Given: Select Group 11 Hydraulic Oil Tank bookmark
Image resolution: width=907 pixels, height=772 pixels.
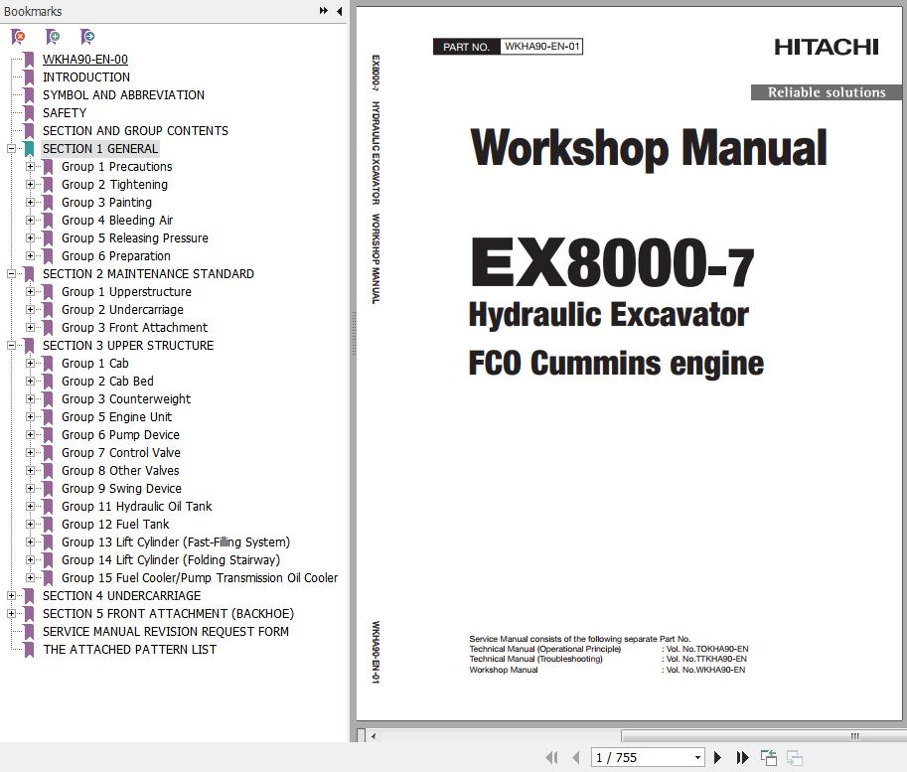Looking at the screenshot, I should pyautogui.click(x=136, y=507).
